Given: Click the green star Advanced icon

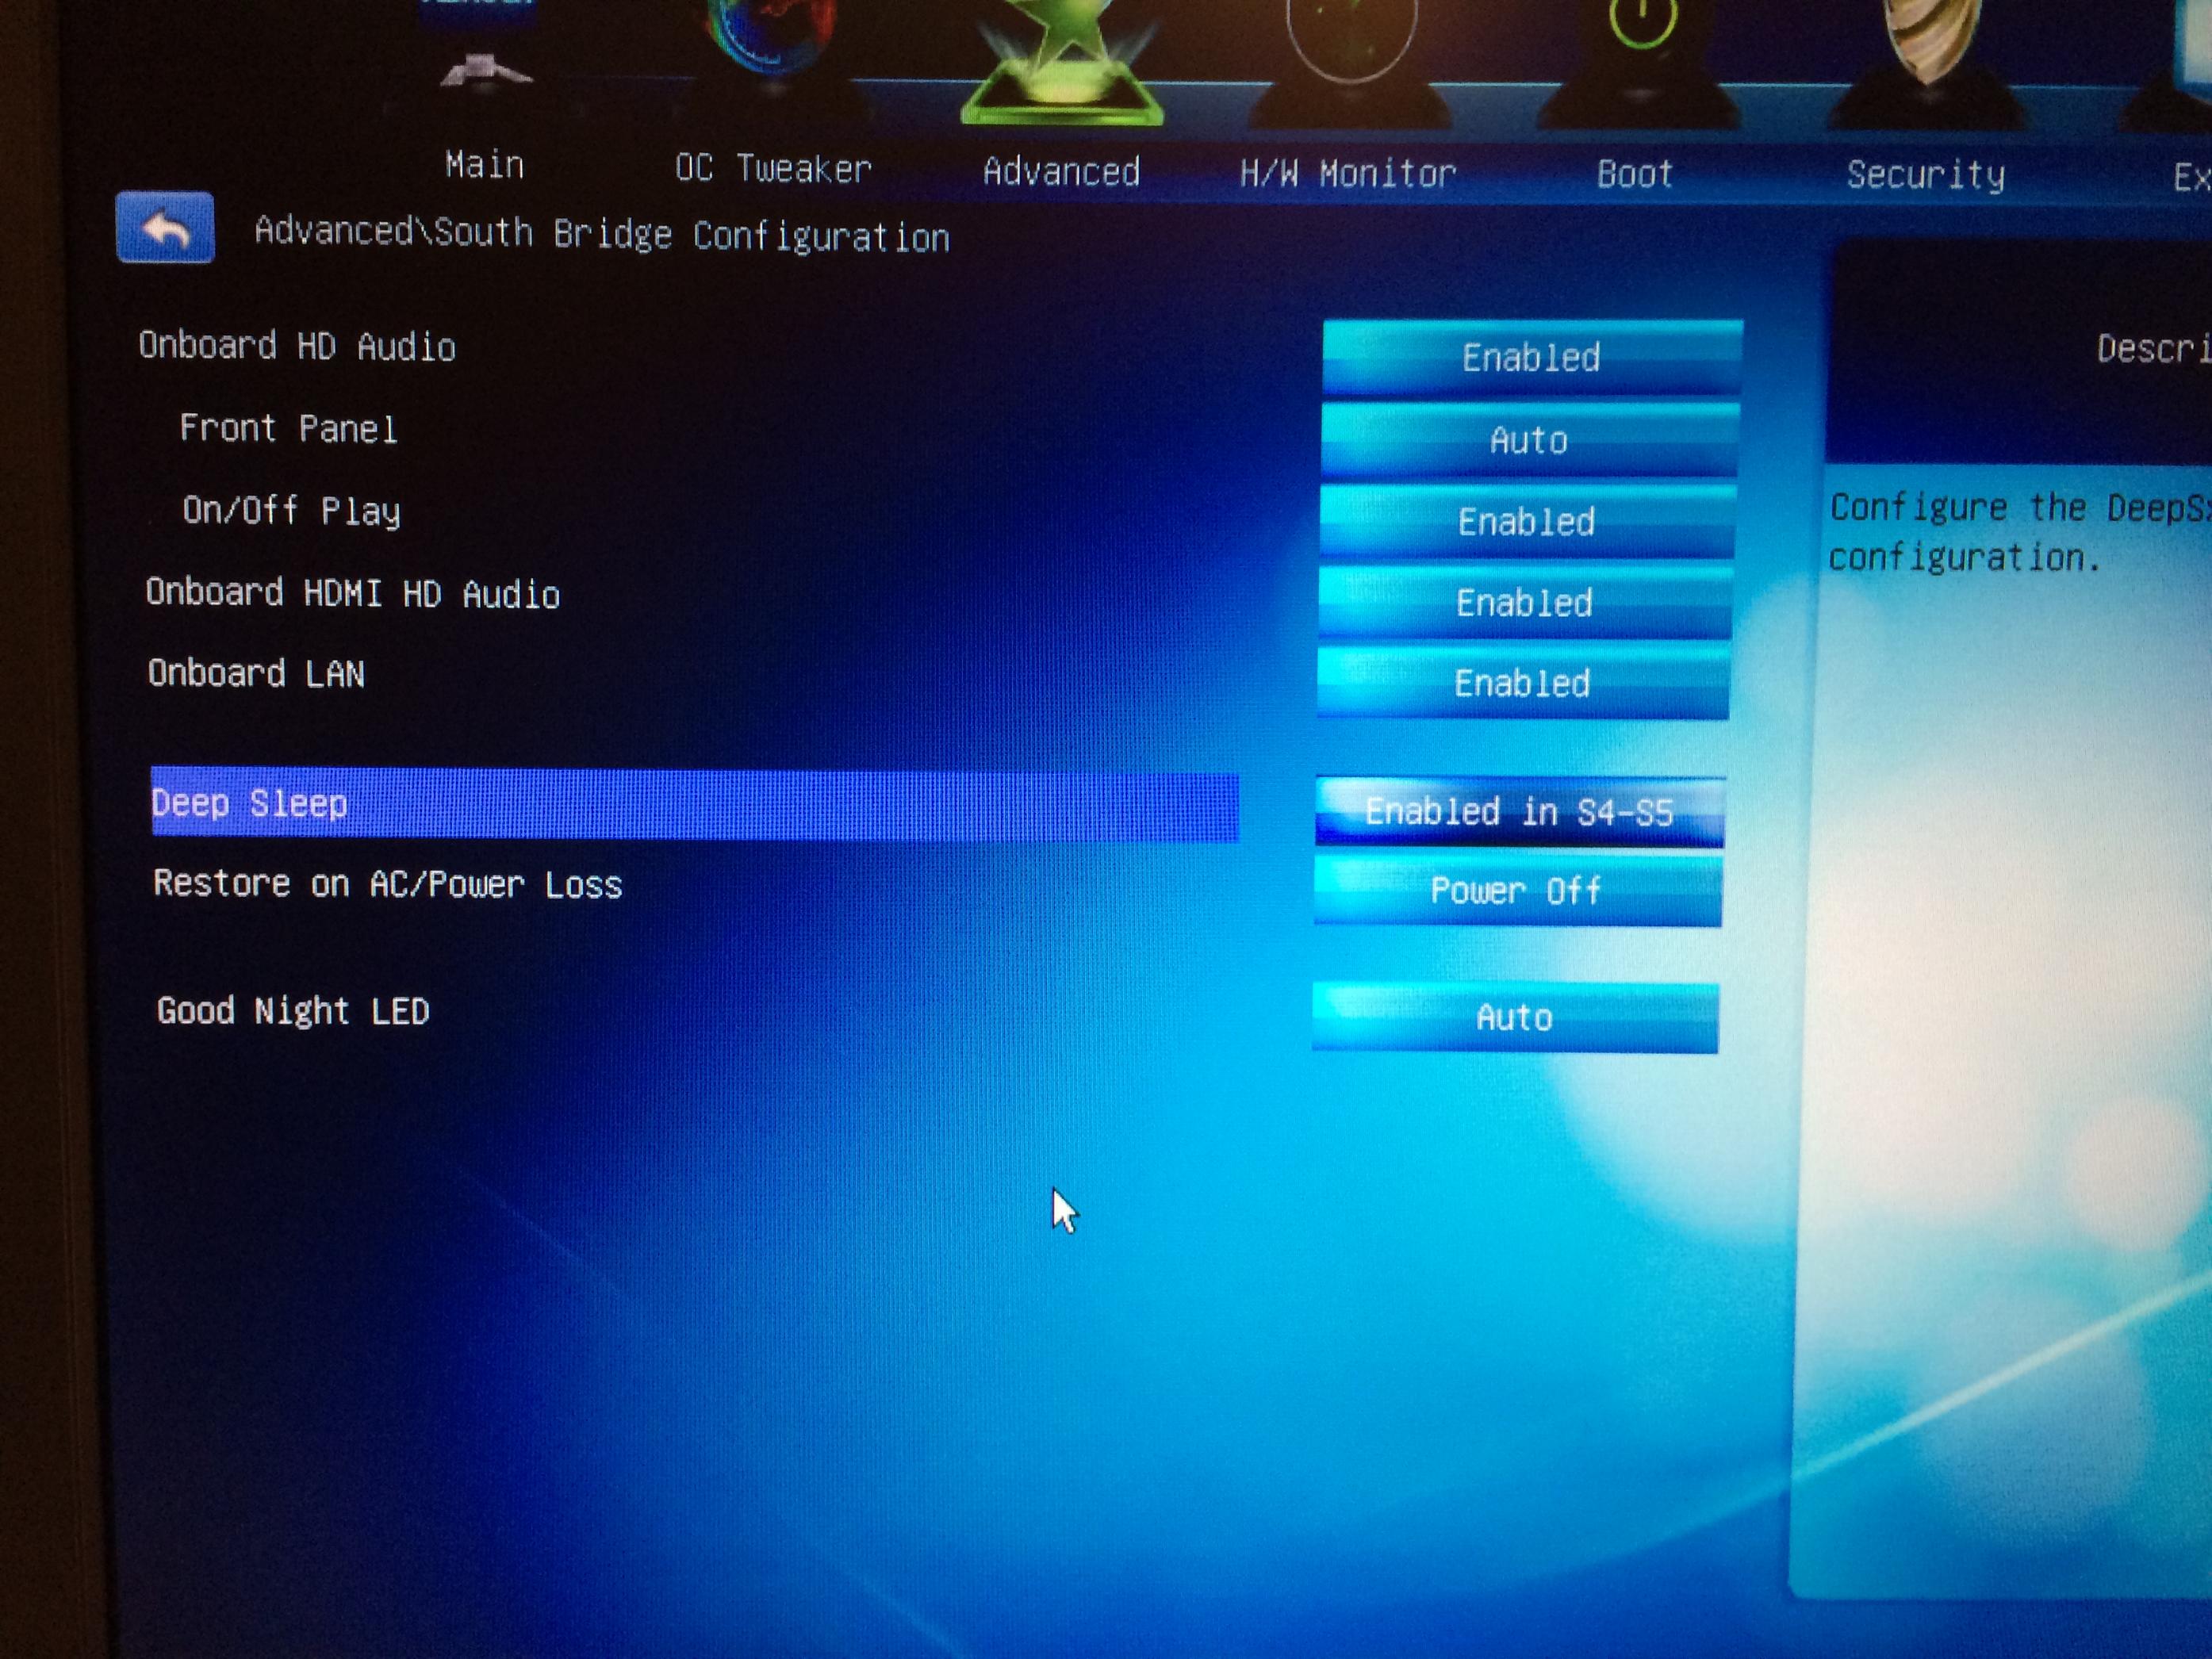Looking at the screenshot, I should 1061,60.
